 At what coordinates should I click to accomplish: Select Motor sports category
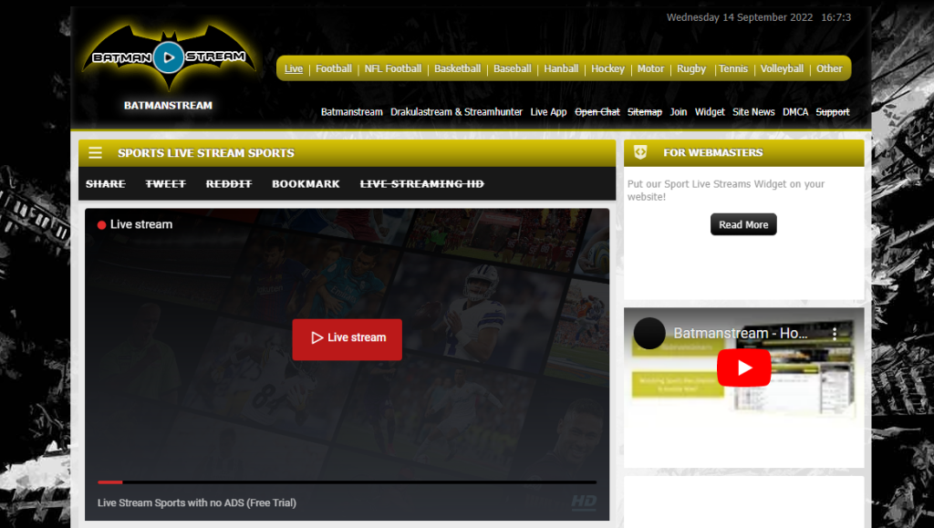click(x=650, y=69)
